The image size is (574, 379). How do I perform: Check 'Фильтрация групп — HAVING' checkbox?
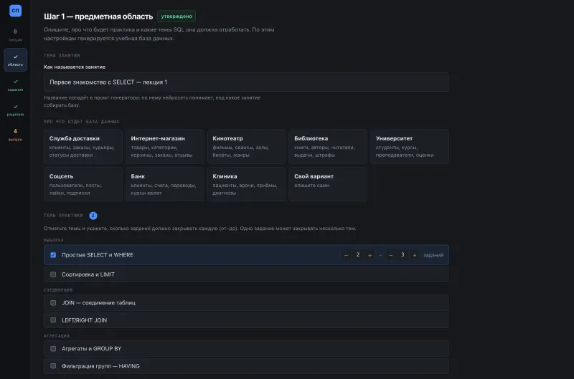point(53,366)
